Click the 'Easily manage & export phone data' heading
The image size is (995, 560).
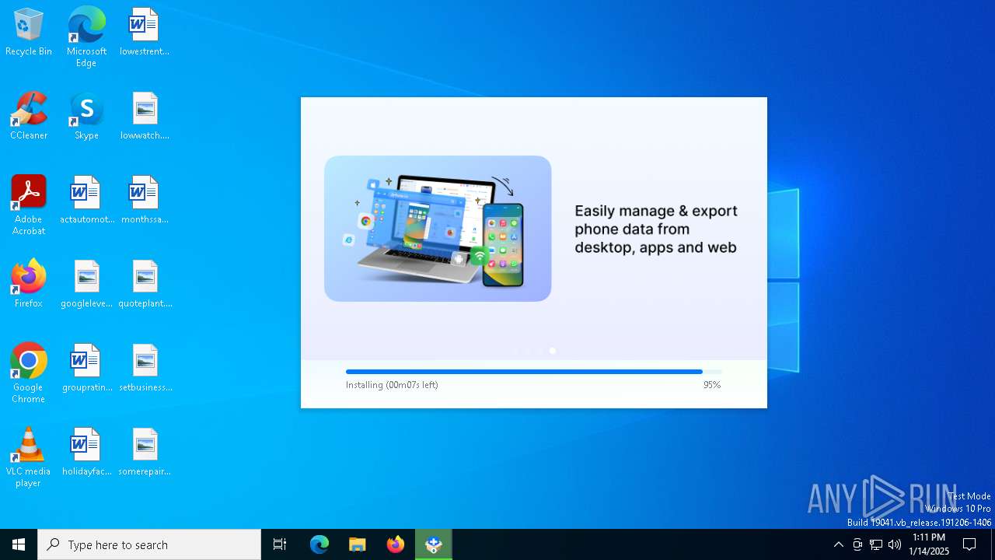[x=656, y=229]
